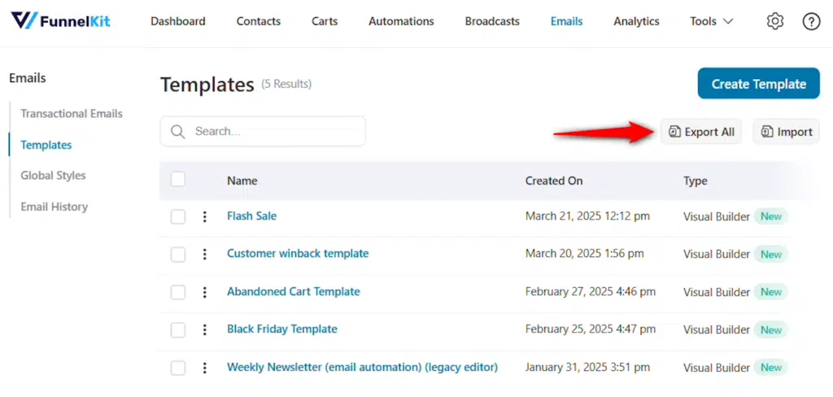This screenshot has width=833, height=397.
Task: Click the Create Template button
Action: 759,84
